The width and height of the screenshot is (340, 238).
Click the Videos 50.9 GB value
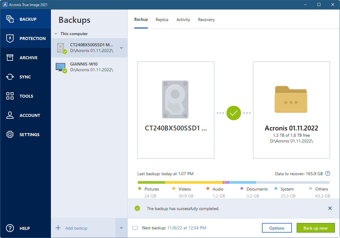coord(186,196)
